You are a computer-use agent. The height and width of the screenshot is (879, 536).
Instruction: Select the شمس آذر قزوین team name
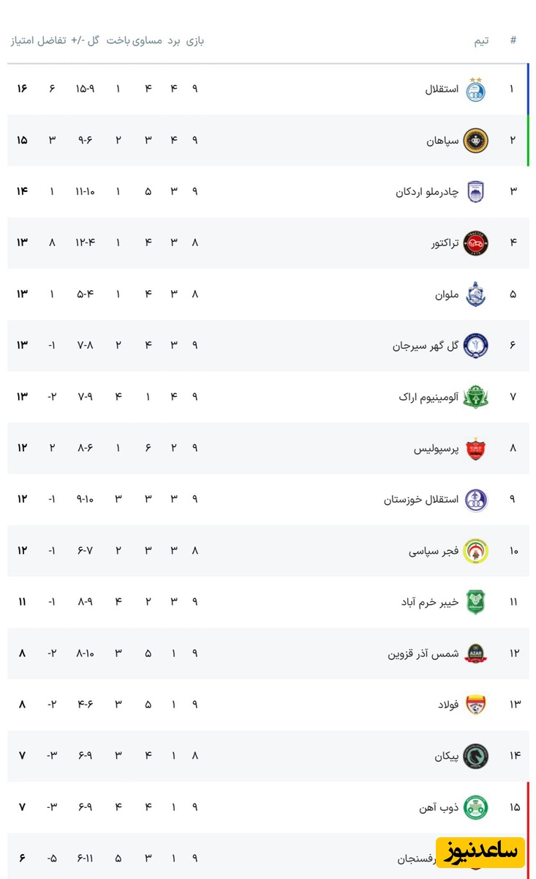423,653
